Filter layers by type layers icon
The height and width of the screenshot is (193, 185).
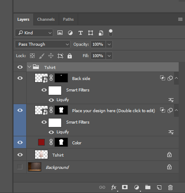81,33
